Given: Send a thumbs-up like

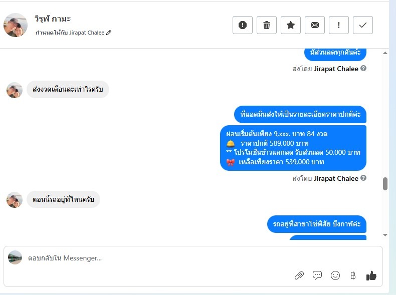Looking at the screenshot, I should [371, 275].
